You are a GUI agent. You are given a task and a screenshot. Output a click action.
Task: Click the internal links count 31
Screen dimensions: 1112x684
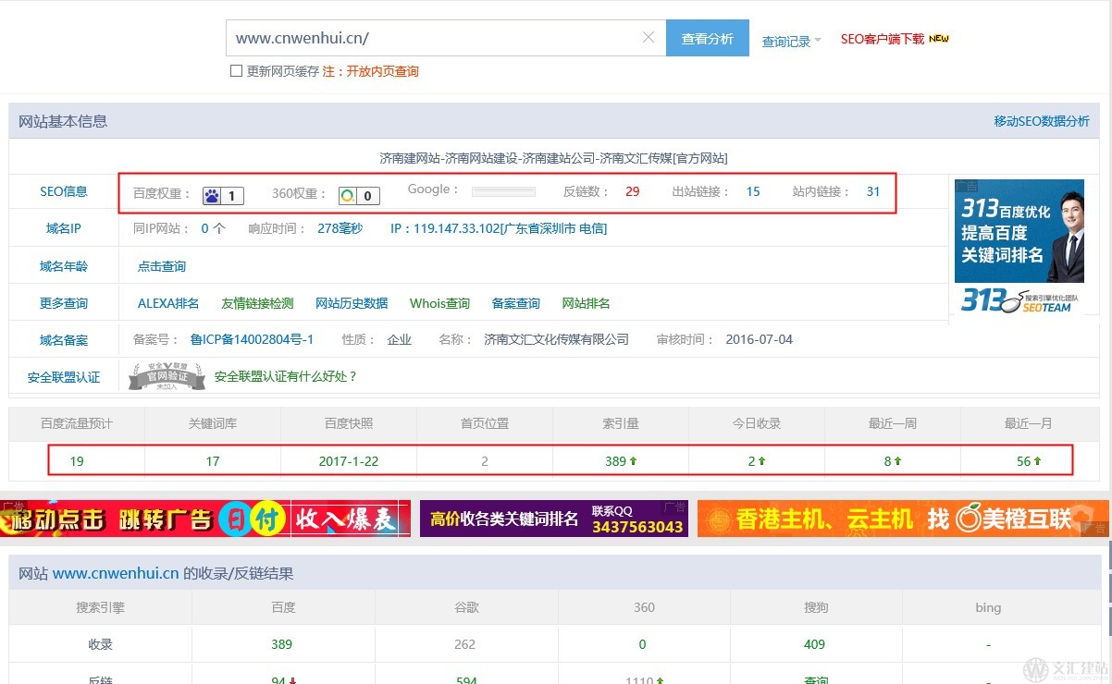point(873,192)
